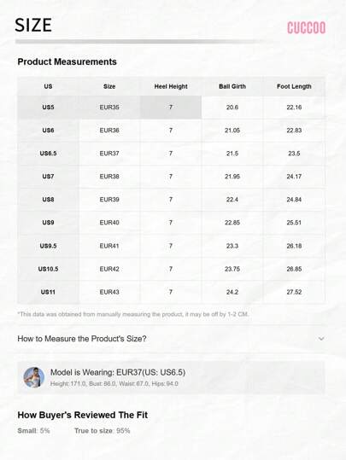The width and height of the screenshot is (346, 460).
Task: Click the model avatar thumbnail
Action: click(x=34, y=377)
